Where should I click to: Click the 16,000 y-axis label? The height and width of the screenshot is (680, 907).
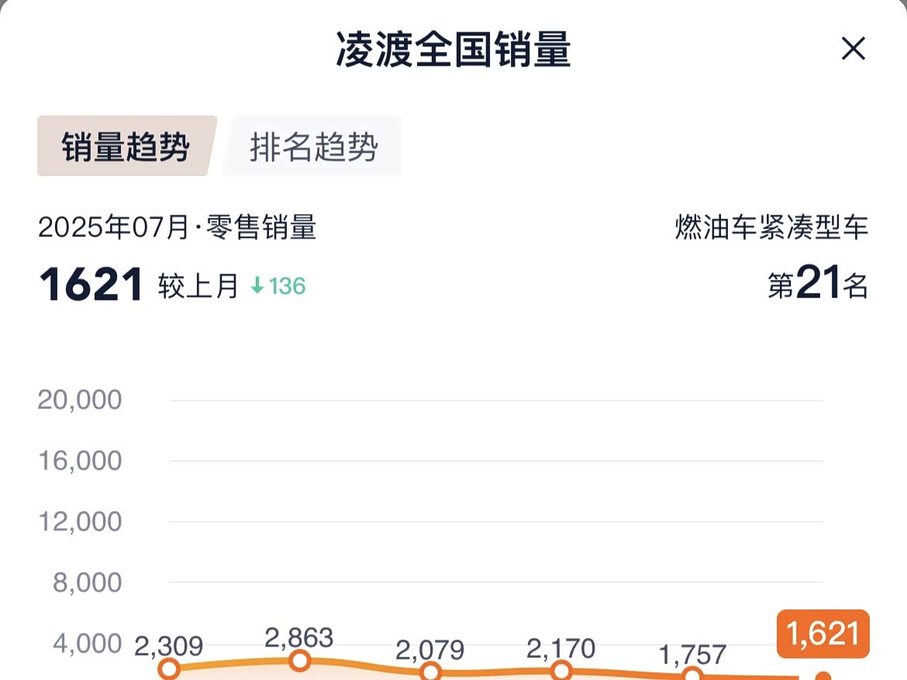click(x=80, y=461)
